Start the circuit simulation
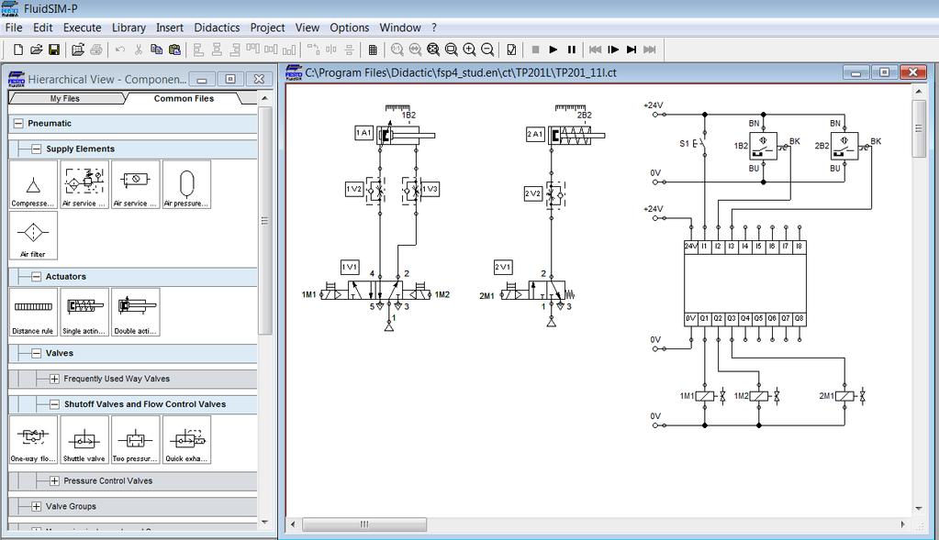This screenshot has height=540, width=939. (x=553, y=50)
